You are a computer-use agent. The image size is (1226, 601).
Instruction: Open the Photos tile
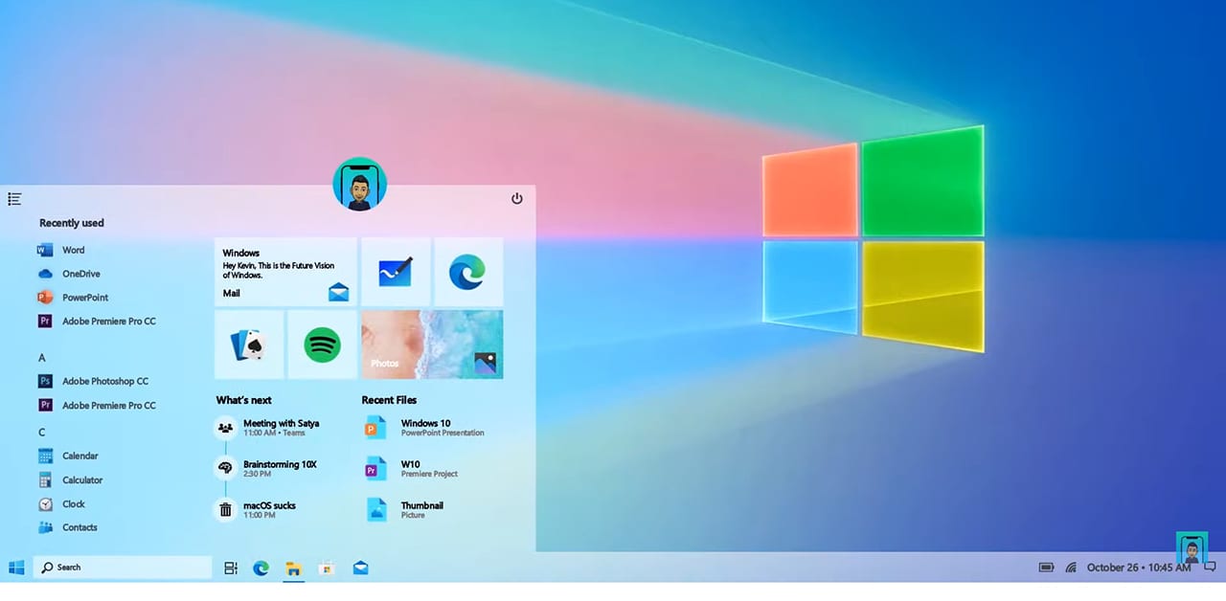432,345
